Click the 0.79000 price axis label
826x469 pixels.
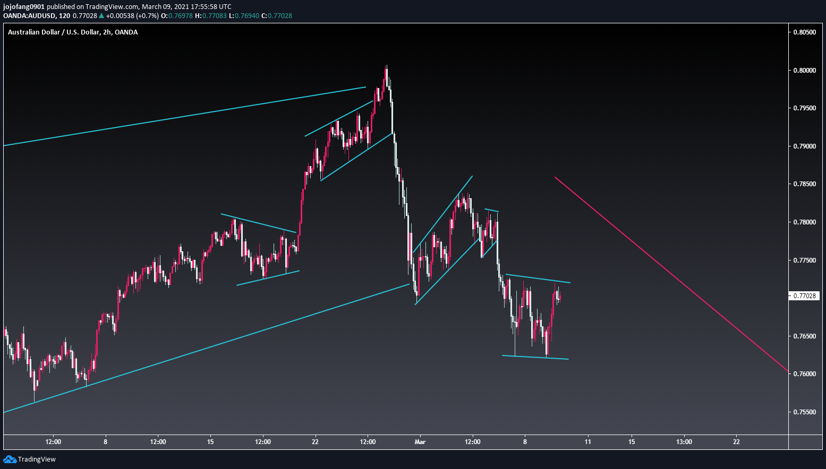[804, 146]
